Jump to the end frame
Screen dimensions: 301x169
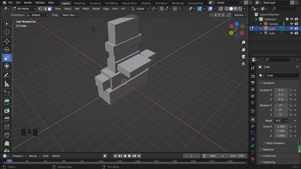[139, 156]
